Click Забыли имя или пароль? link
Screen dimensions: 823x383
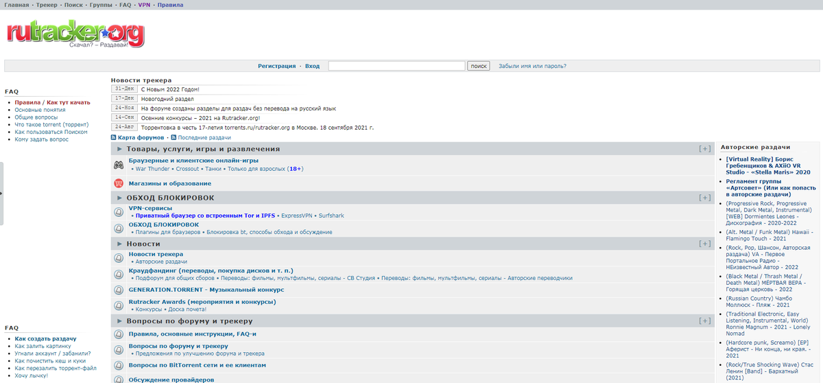[x=532, y=67]
